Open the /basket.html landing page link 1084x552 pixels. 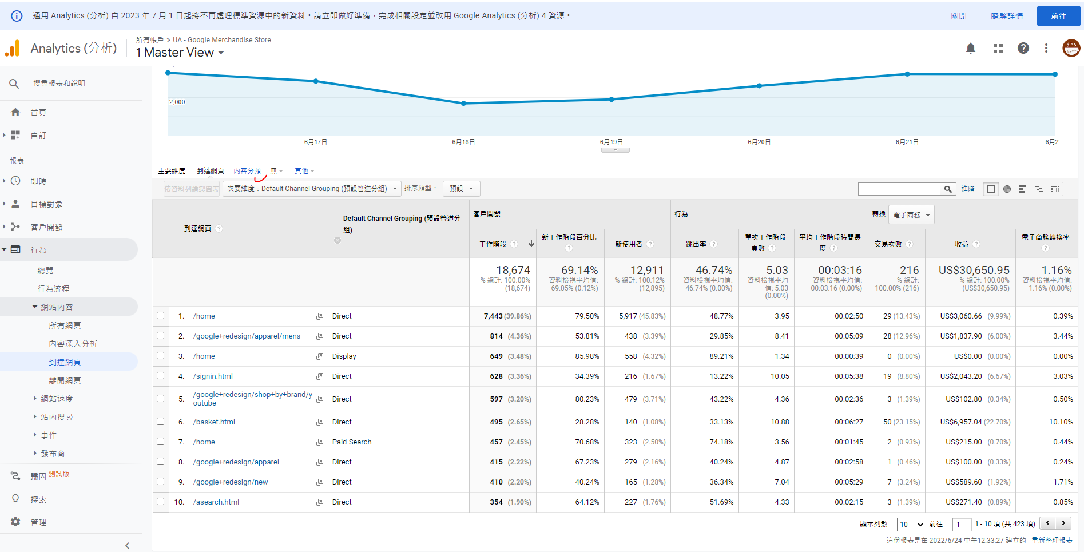[214, 422]
